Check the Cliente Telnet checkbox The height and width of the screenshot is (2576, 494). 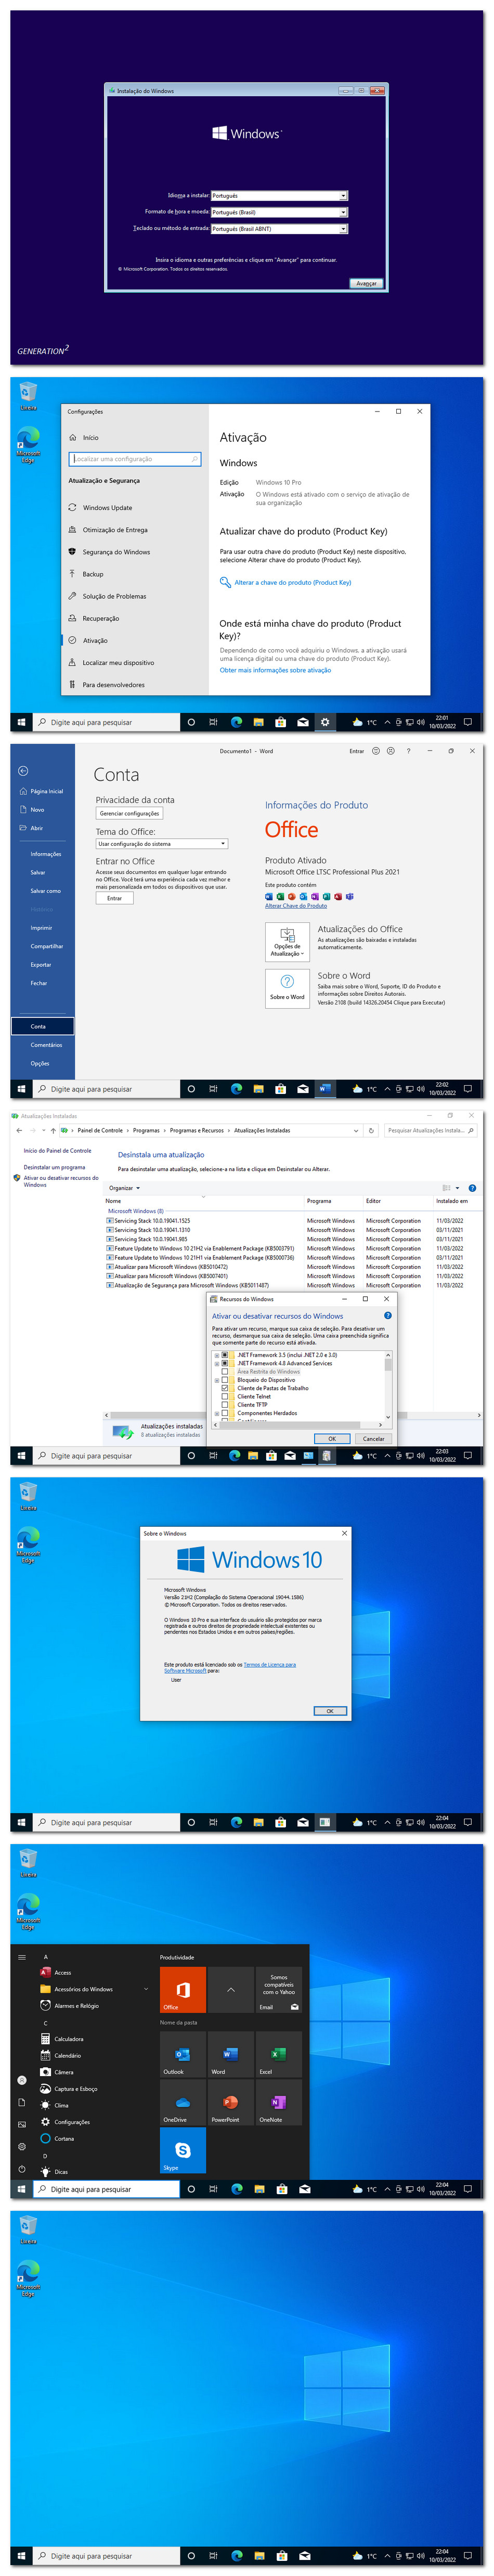[225, 1396]
